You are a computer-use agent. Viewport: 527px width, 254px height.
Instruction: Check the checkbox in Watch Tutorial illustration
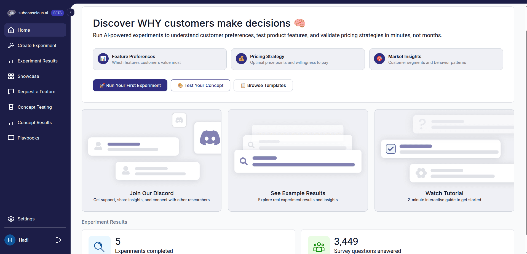[x=391, y=149]
